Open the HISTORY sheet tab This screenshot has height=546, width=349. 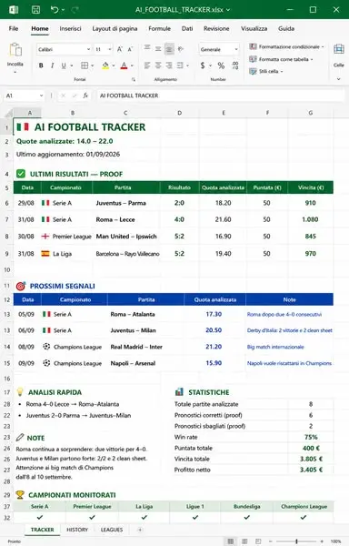coord(77,530)
